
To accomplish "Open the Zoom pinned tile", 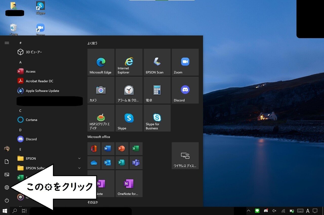I will [185, 62].
